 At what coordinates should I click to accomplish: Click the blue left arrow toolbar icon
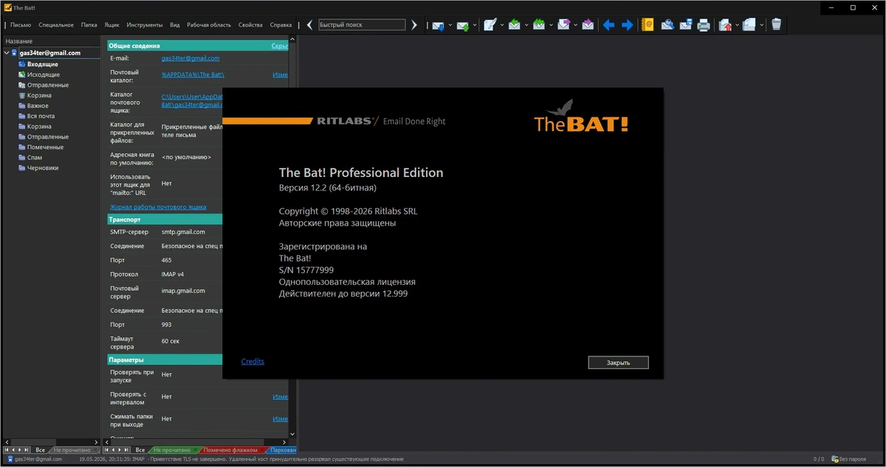click(x=608, y=25)
